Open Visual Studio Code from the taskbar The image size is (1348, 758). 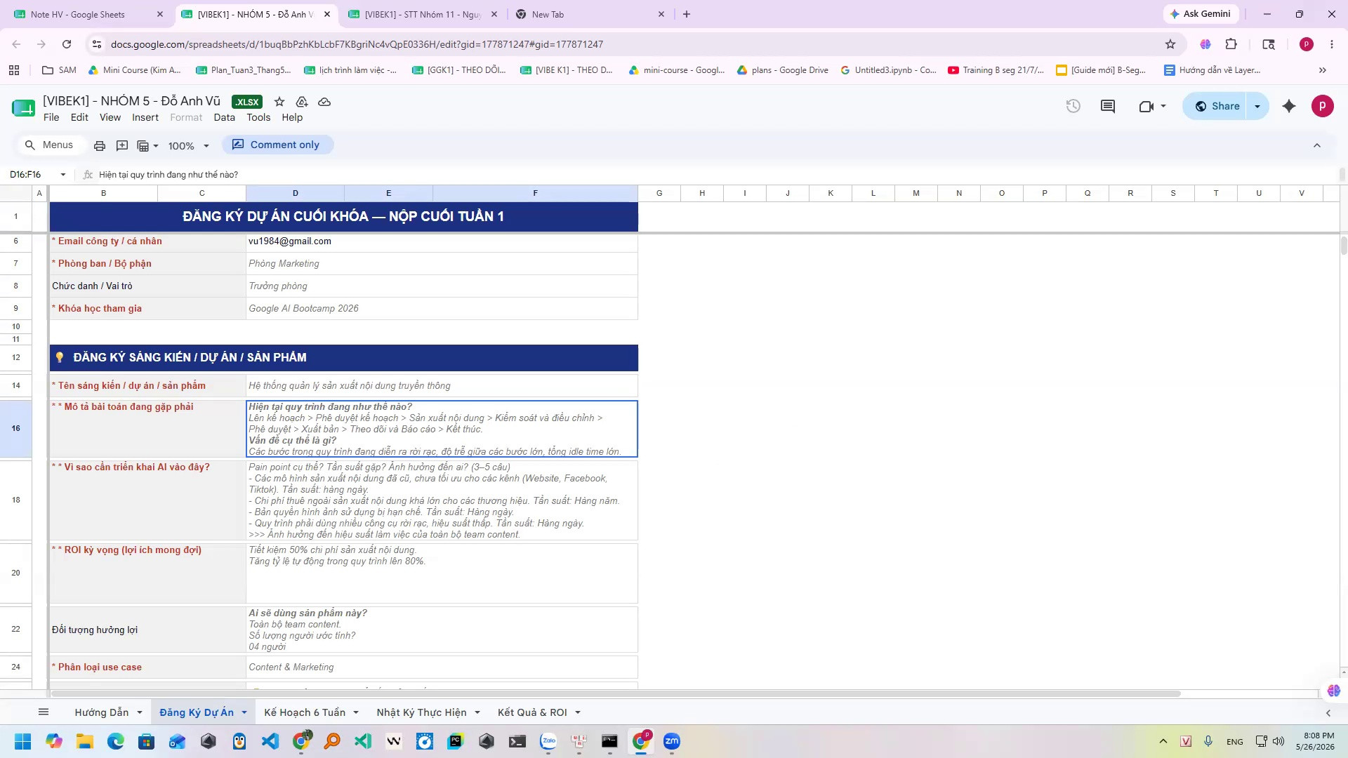pos(270,741)
